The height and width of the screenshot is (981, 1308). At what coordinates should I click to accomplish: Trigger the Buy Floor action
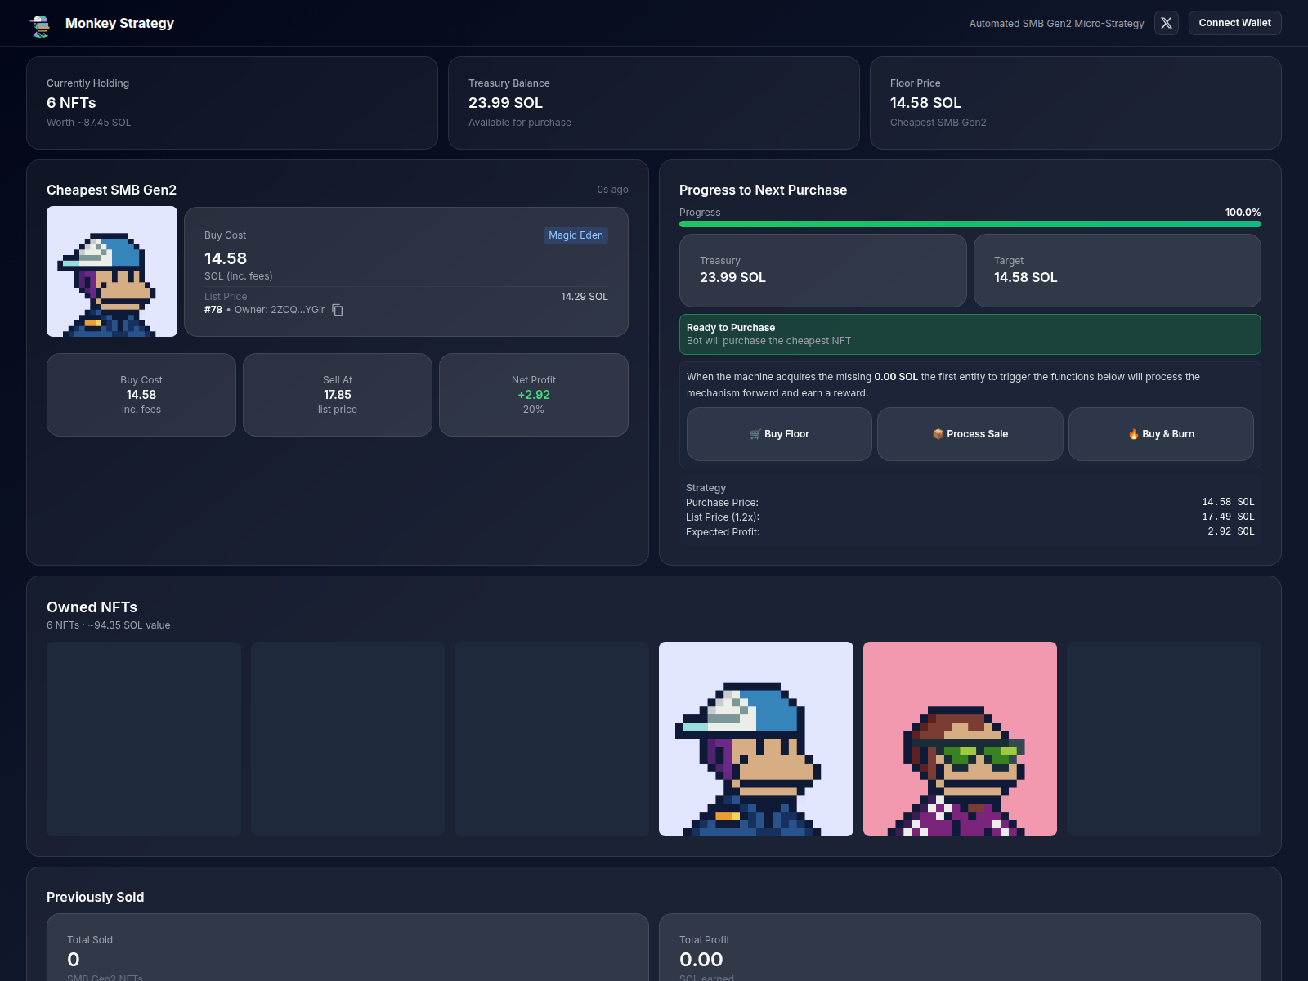click(x=779, y=434)
